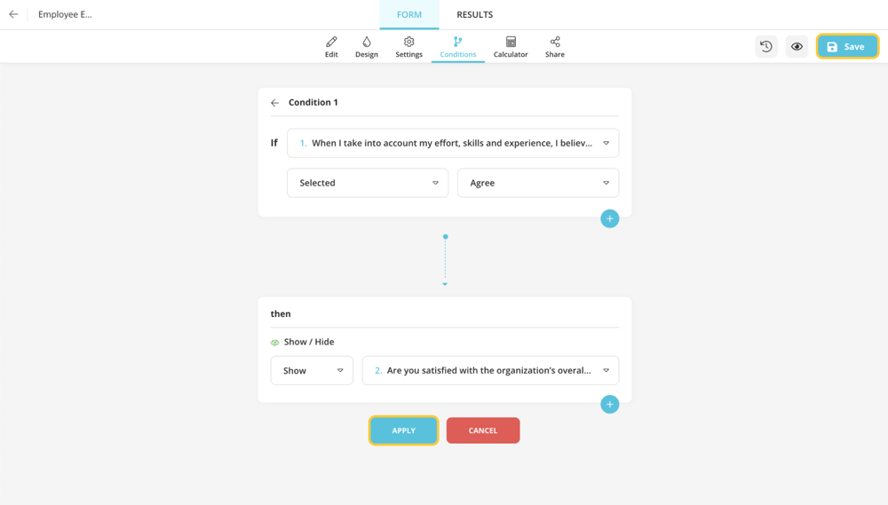Add another If condition with plus button
The image size is (888, 505).
(x=609, y=218)
